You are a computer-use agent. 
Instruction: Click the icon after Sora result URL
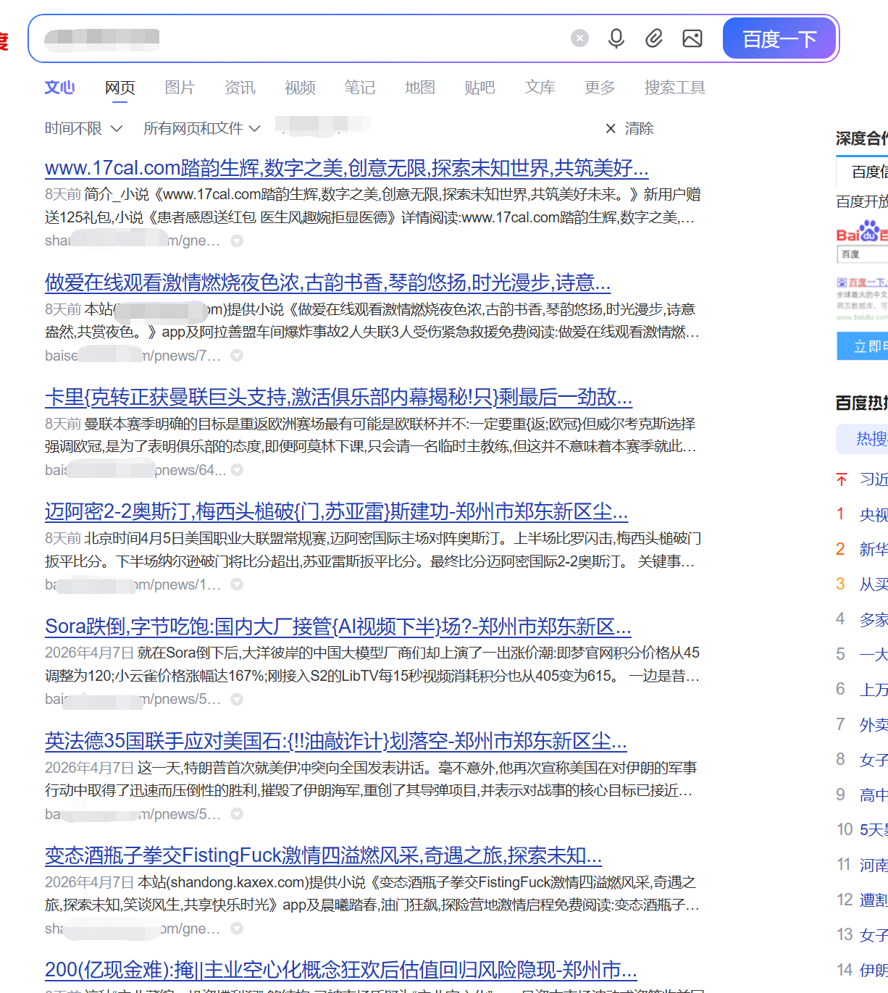237,700
